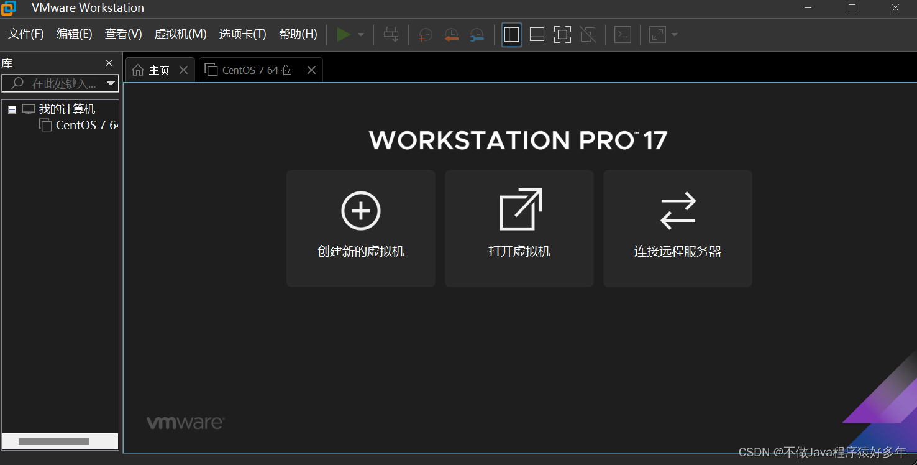Open the library search dropdown arrow
This screenshot has width=917, height=465.
pyautogui.click(x=111, y=83)
